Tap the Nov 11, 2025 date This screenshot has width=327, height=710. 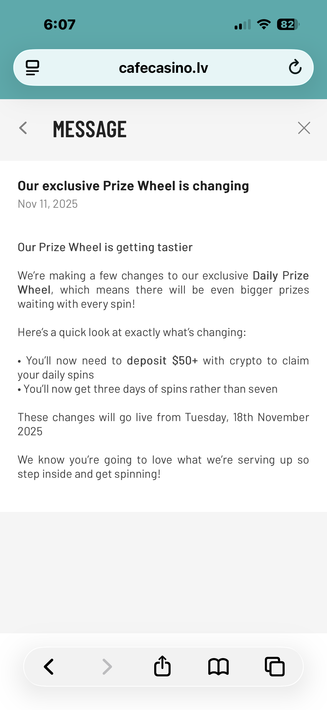tap(48, 204)
